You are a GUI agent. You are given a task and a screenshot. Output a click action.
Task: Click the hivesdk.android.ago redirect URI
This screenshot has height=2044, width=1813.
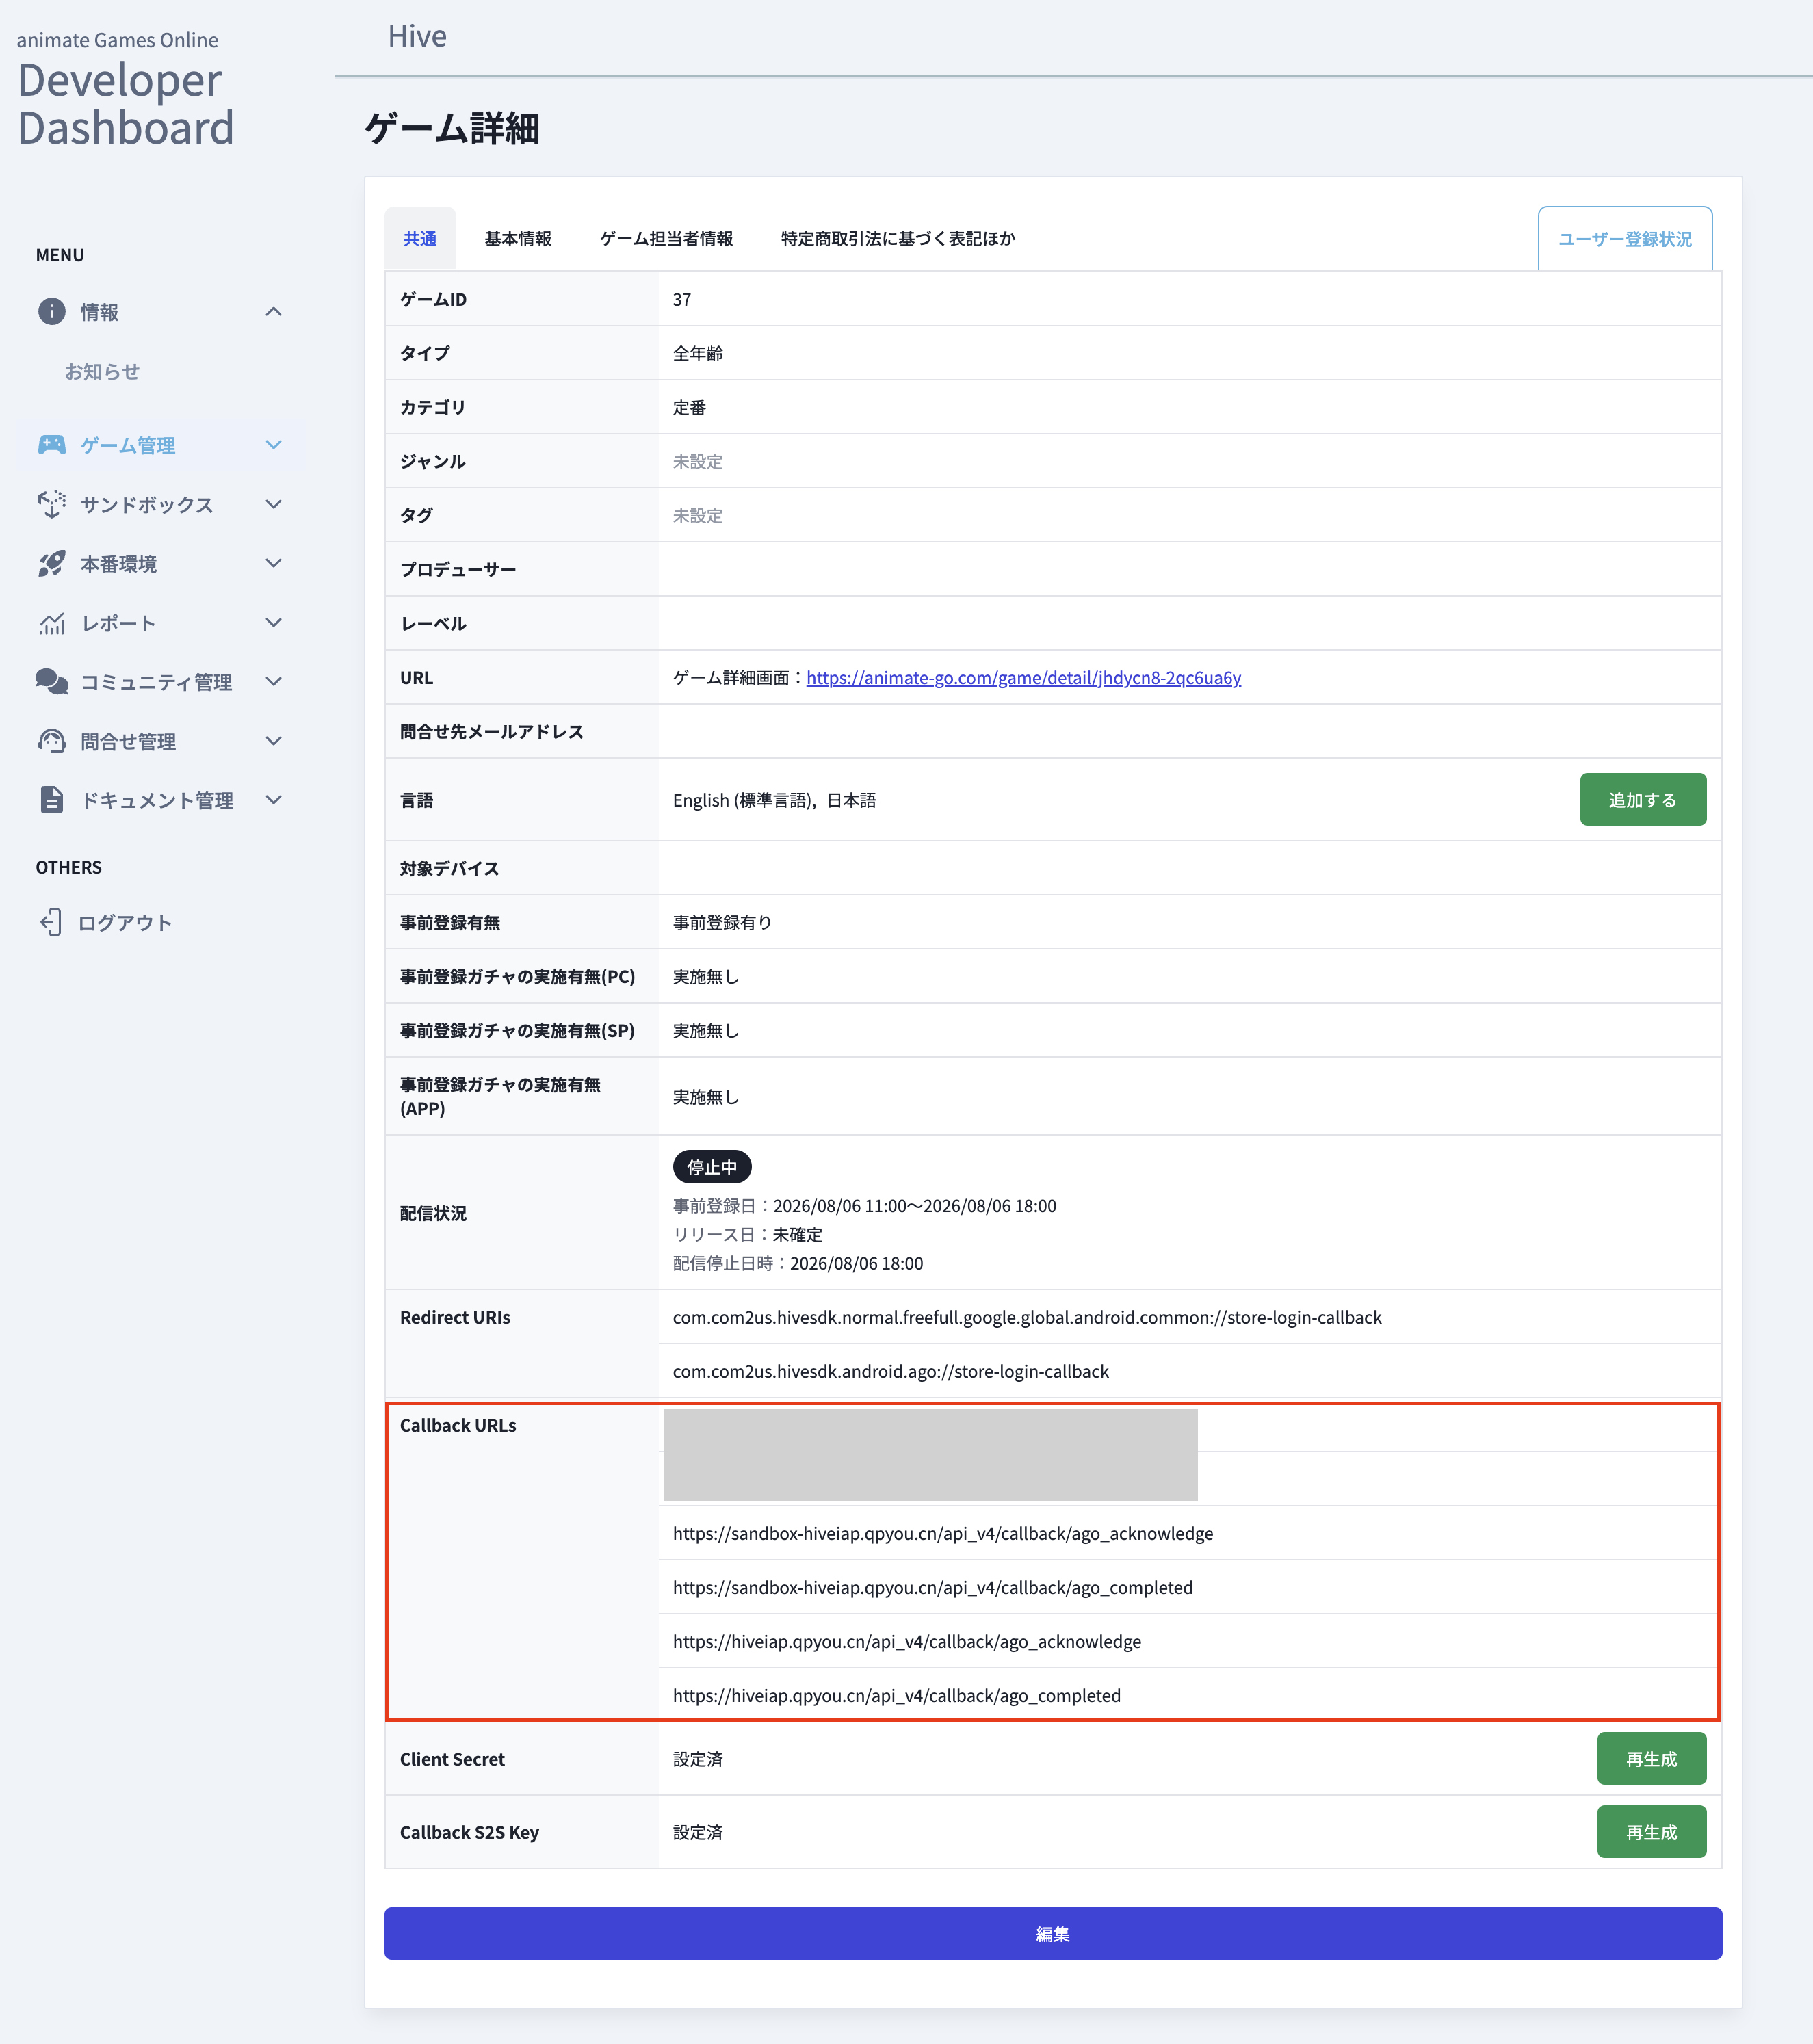pos(891,1371)
